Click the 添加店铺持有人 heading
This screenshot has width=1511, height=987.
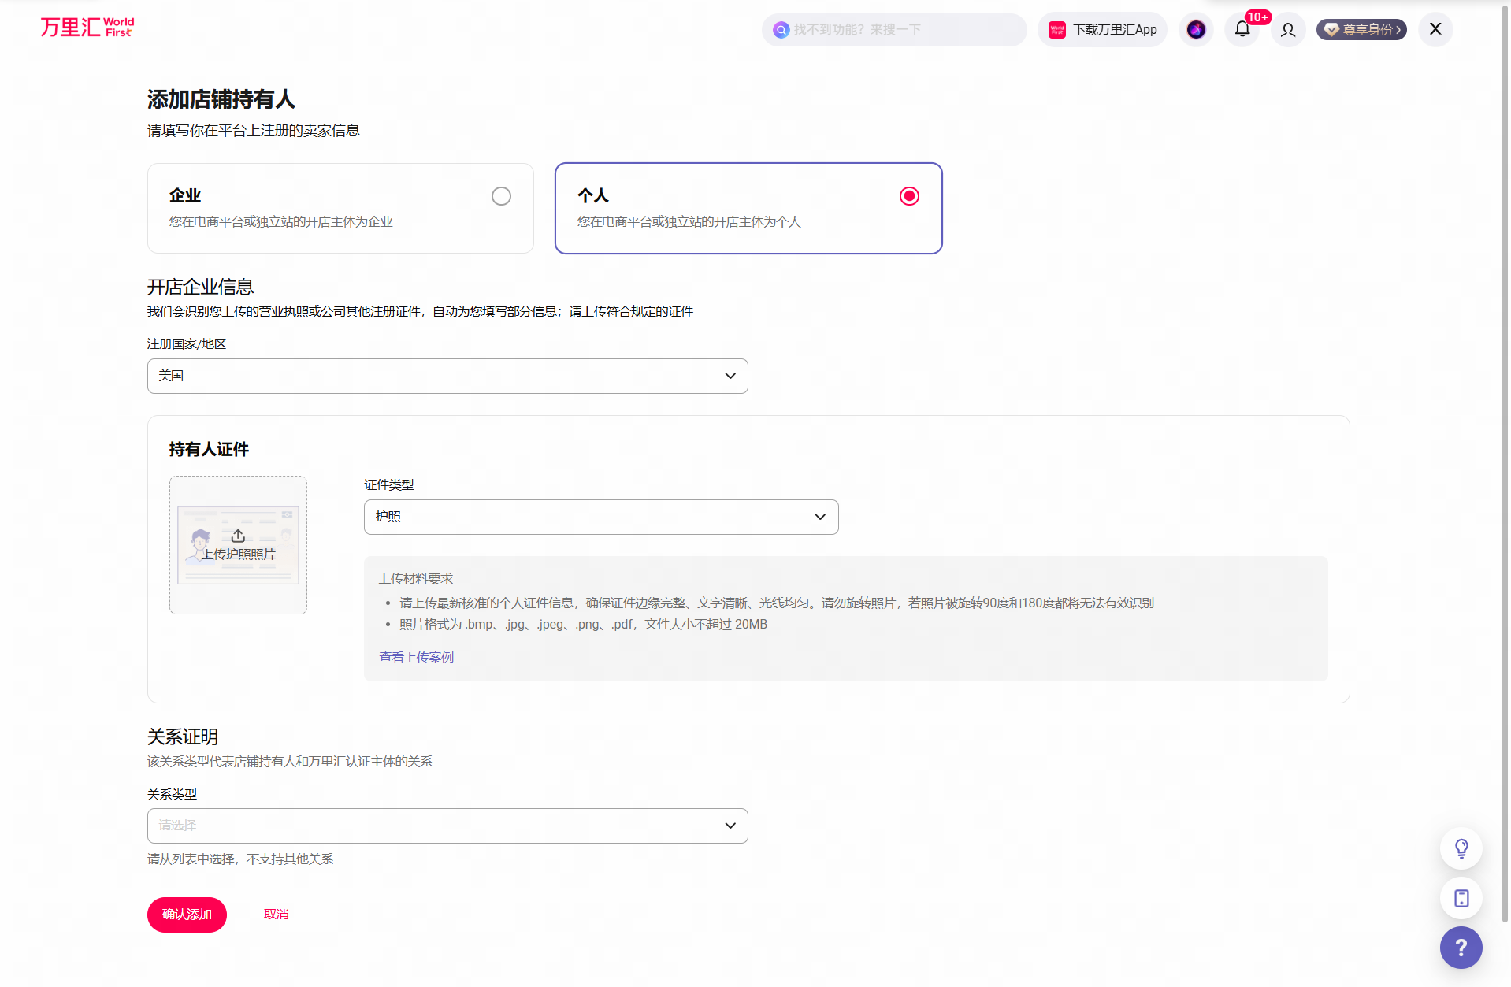pos(221,99)
